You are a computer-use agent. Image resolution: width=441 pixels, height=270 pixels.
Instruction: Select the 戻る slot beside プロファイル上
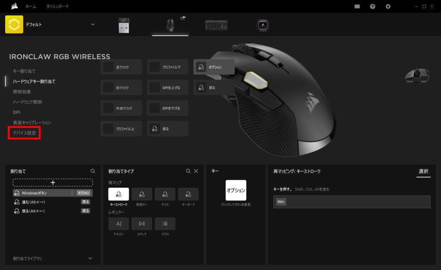(168, 129)
